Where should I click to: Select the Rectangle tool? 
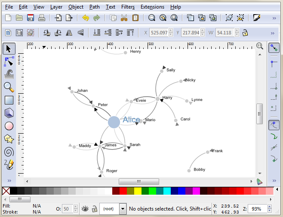(9, 100)
